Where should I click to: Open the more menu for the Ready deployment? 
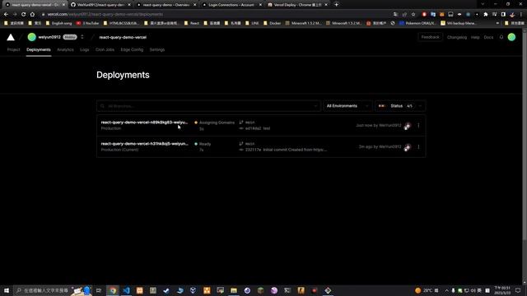418,146
